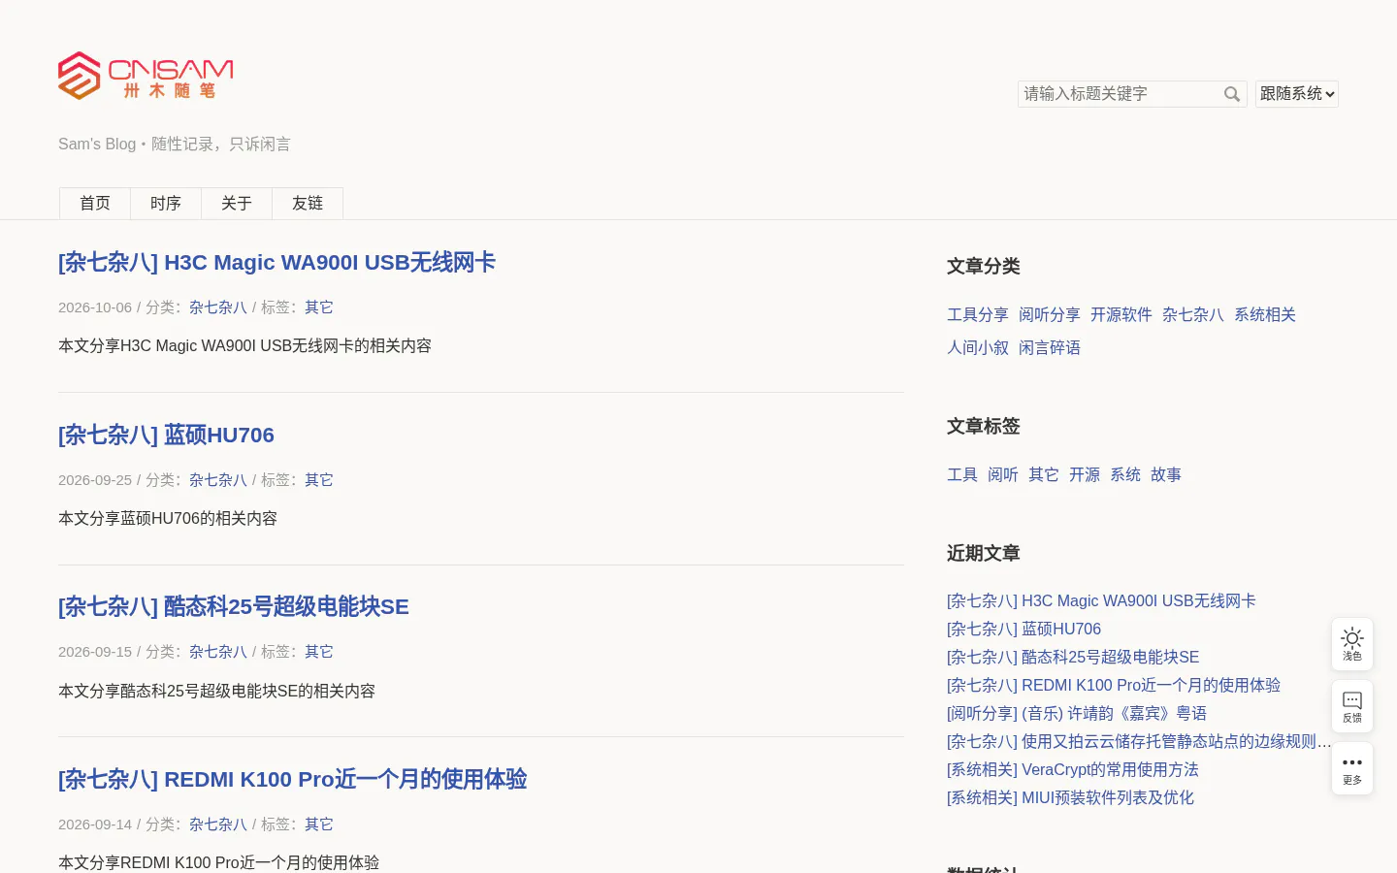The height and width of the screenshot is (873, 1397).
Task: Select the 故事 tag in sidebar
Action: click(1166, 475)
